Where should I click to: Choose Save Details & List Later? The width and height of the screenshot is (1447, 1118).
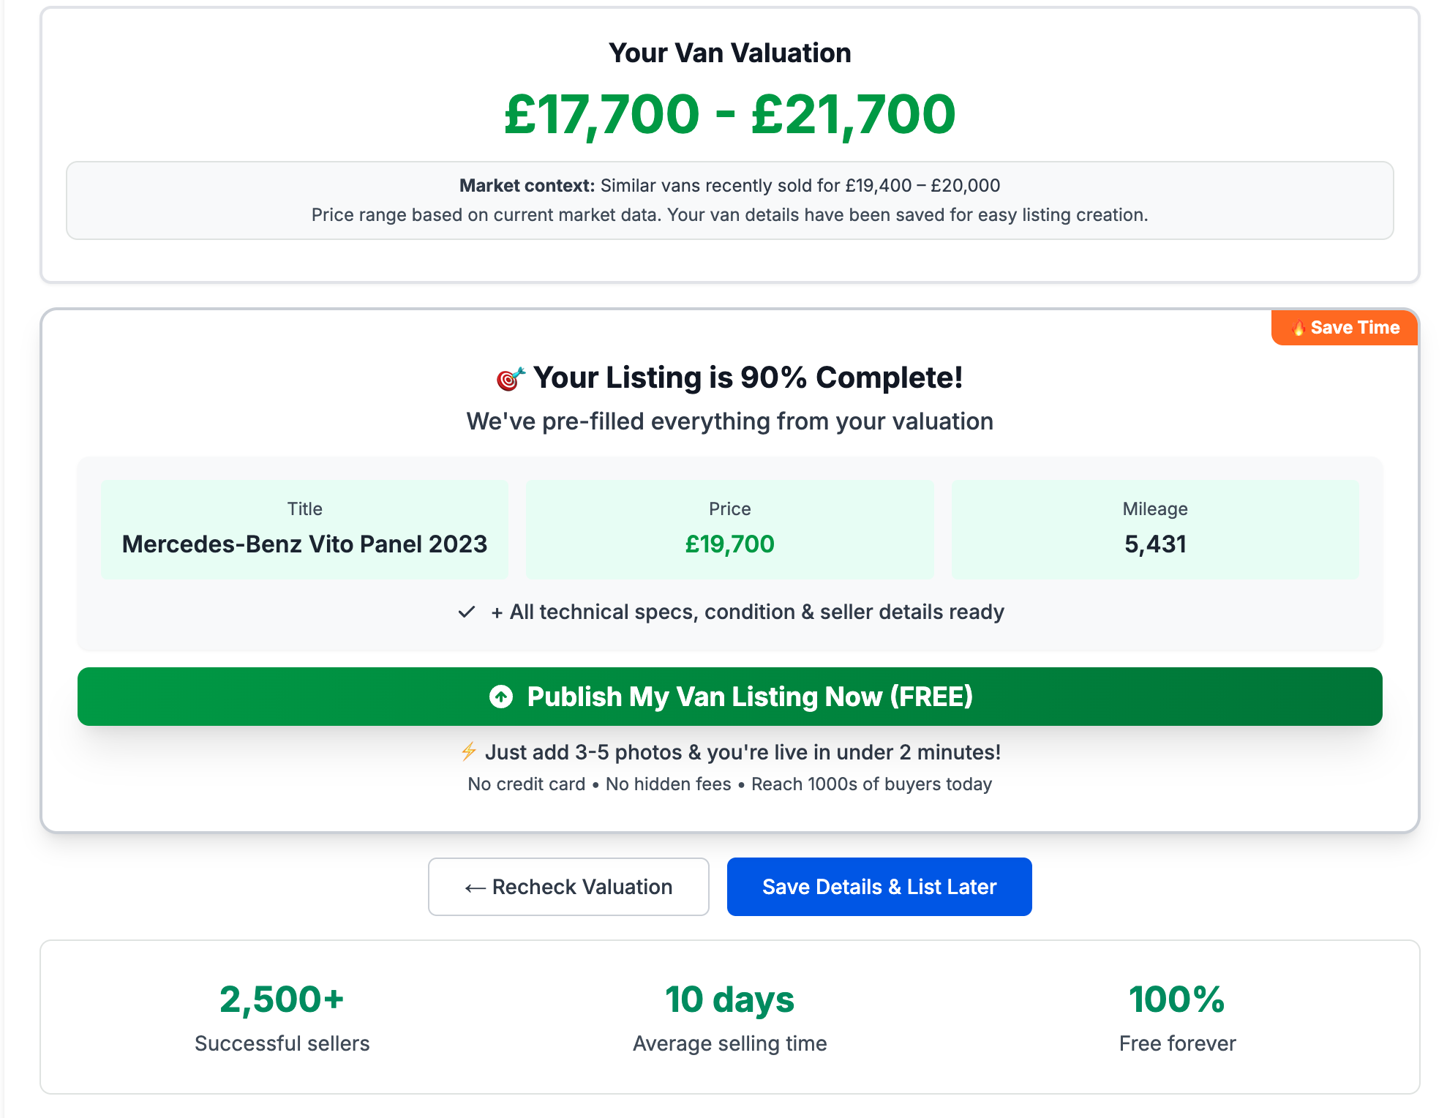(x=879, y=887)
